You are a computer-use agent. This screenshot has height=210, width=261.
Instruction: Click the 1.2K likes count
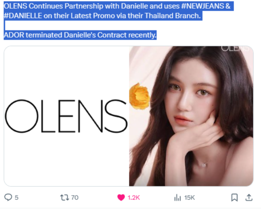pyautogui.click(x=134, y=197)
